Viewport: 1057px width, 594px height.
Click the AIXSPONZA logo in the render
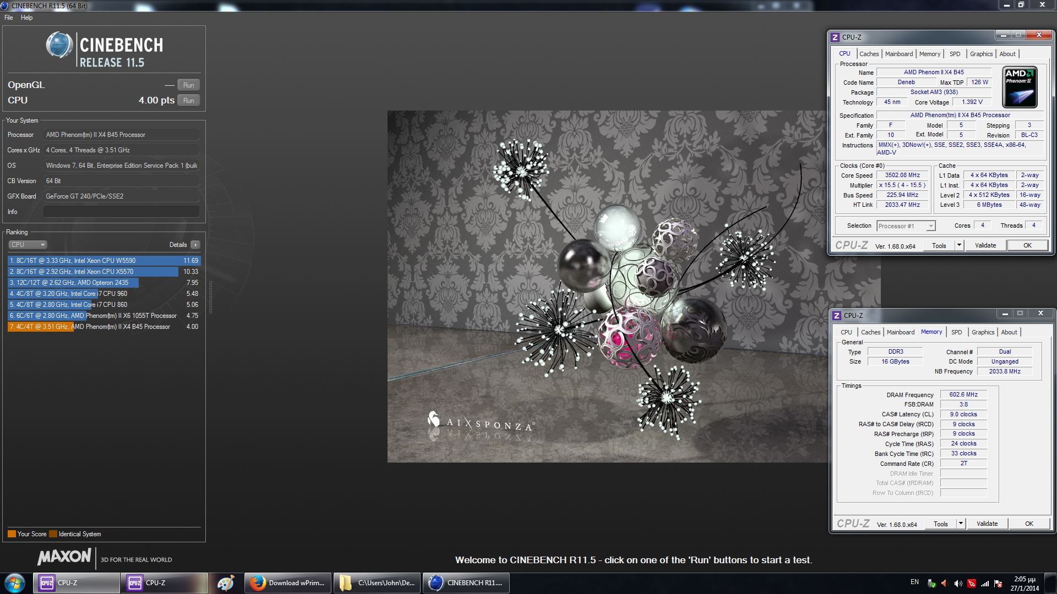click(x=481, y=422)
